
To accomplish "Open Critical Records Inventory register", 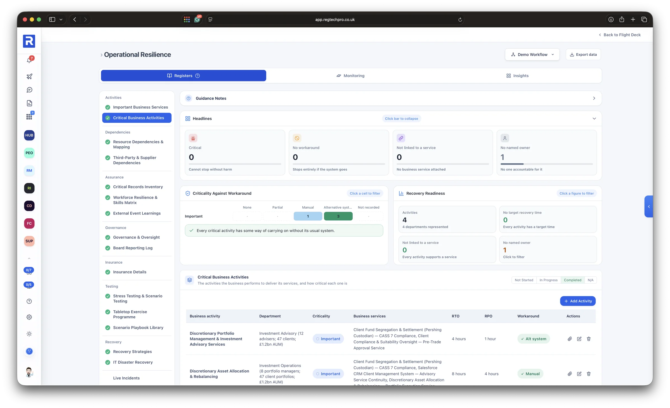I will point(137,187).
